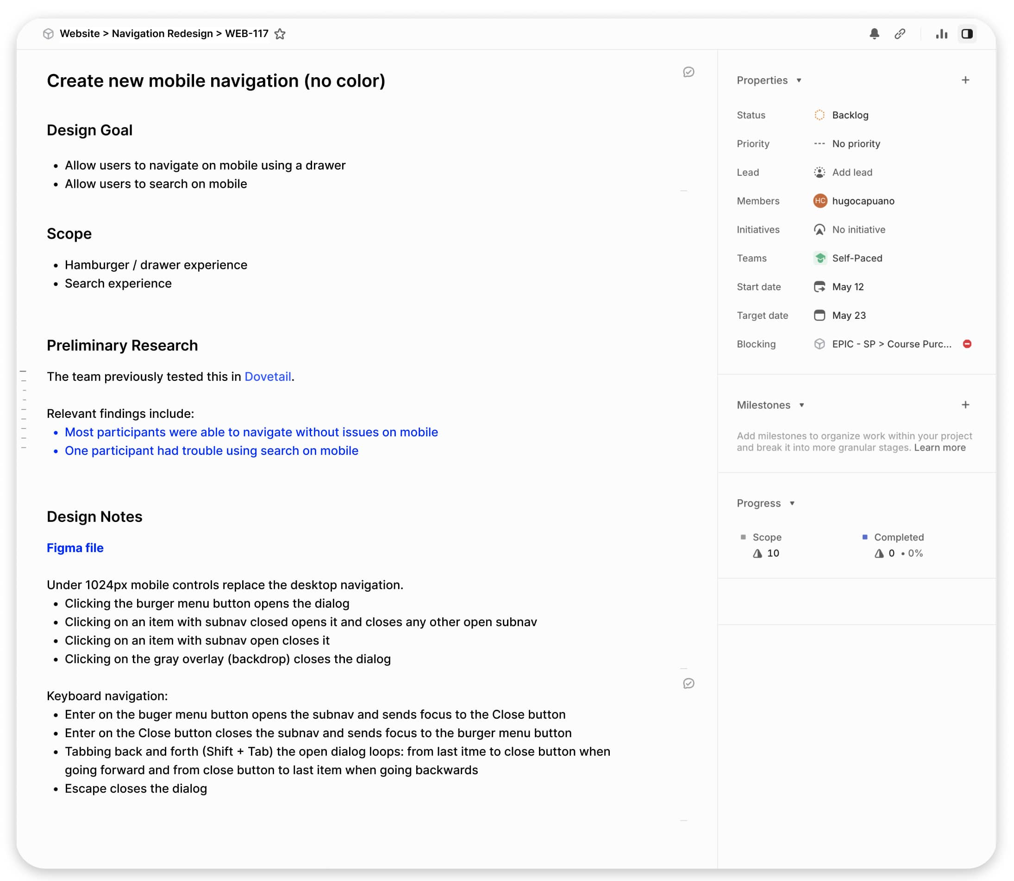The height and width of the screenshot is (881, 1014).
Task: Set priority from No priority field
Action: [x=856, y=143]
